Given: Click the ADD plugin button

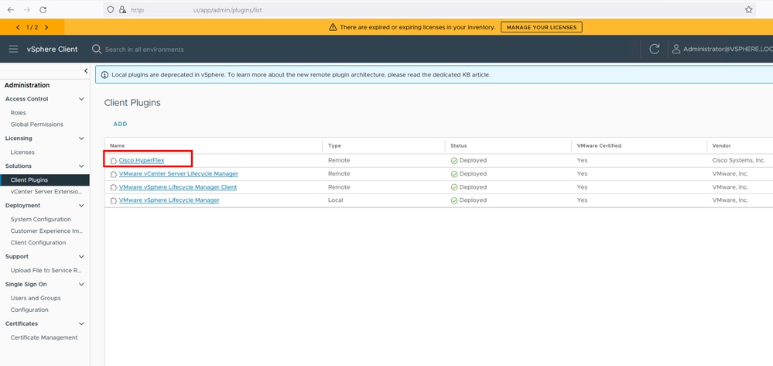Looking at the screenshot, I should coord(120,125).
